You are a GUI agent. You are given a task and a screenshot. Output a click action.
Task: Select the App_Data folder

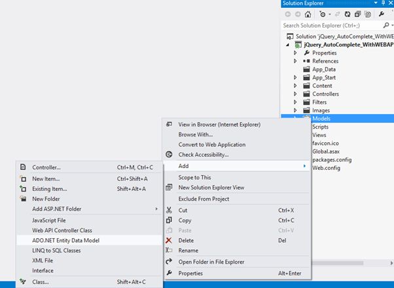coord(323,70)
